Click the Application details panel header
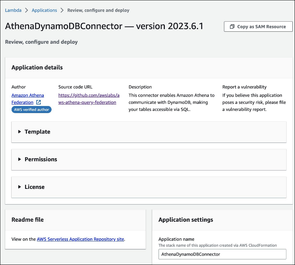The height and width of the screenshot is (265, 295). click(37, 68)
